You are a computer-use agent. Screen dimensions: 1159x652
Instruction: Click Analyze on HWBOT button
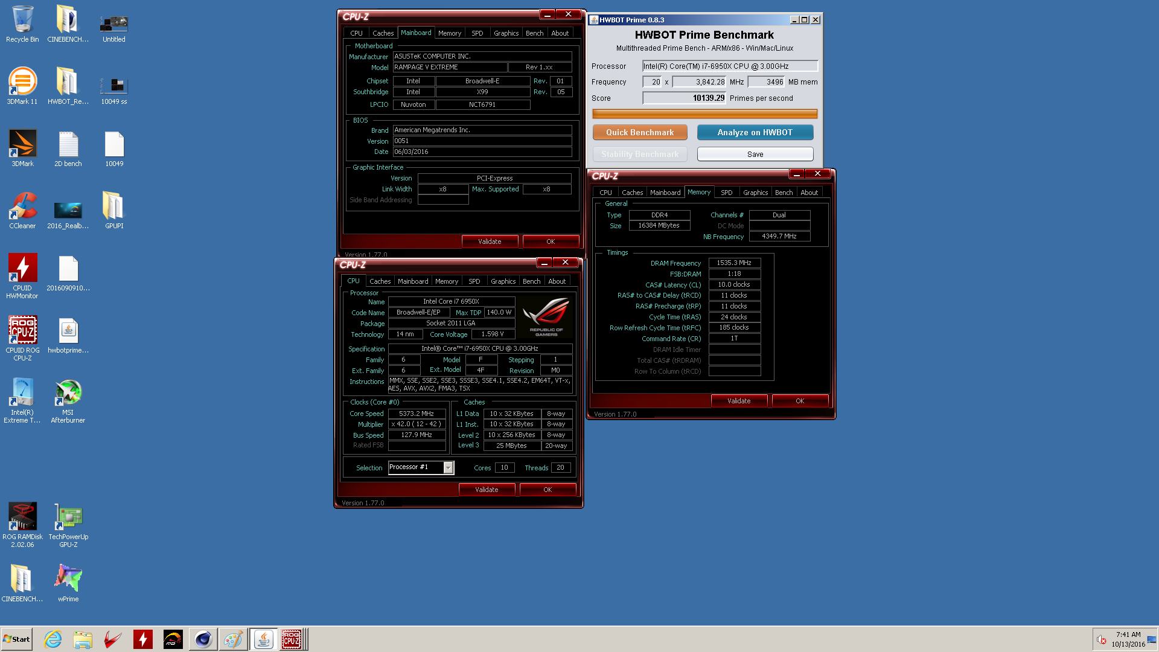pos(755,132)
